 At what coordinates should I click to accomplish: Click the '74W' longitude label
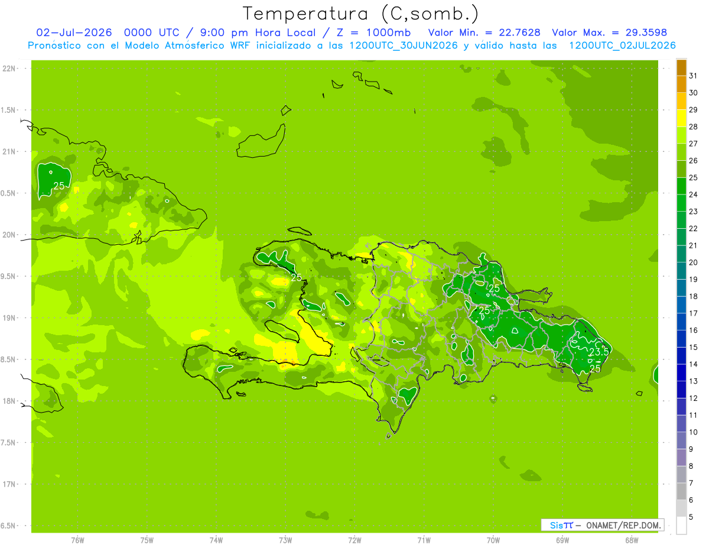point(216,540)
